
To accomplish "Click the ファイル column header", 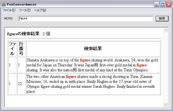I will 12,49.
